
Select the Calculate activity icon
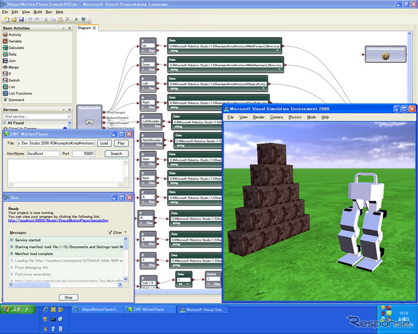pos(5,47)
